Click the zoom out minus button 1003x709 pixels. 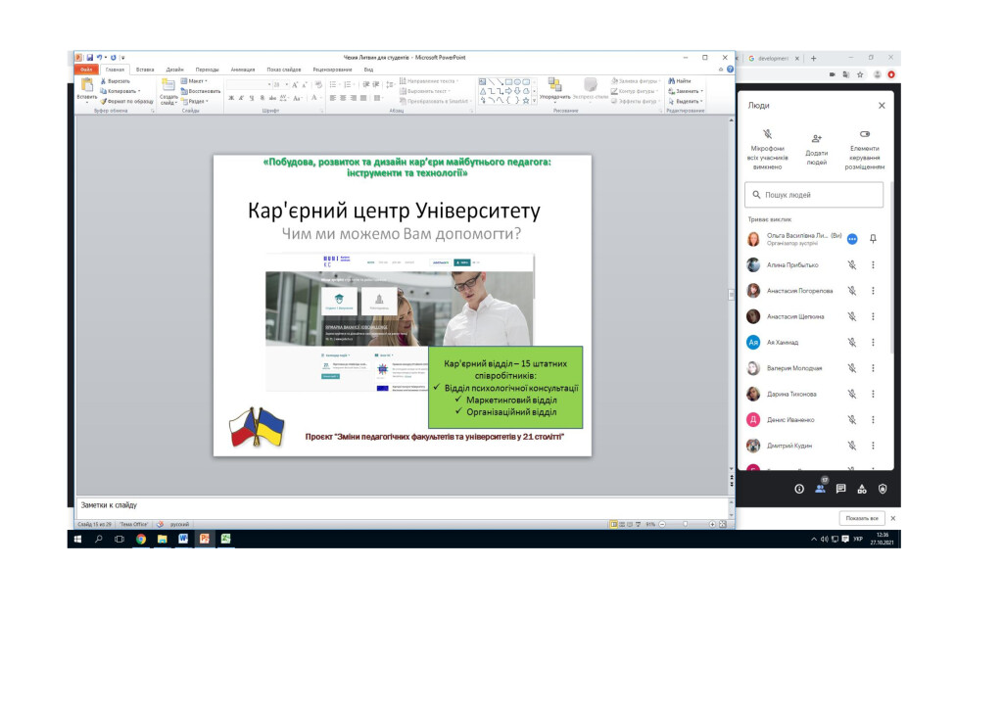pyautogui.click(x=663, y=524)
